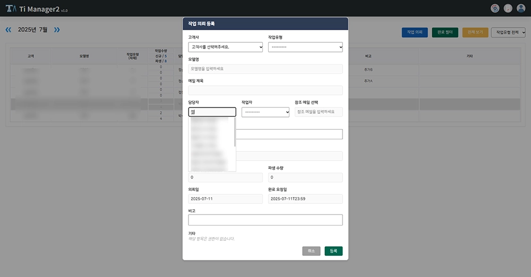Click the blue 작업 의뢰 button
The image size is (531, 277).
415,32
